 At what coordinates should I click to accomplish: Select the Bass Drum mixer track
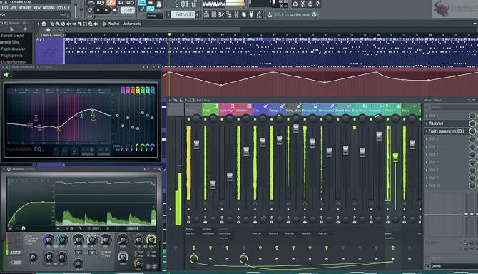359,109
